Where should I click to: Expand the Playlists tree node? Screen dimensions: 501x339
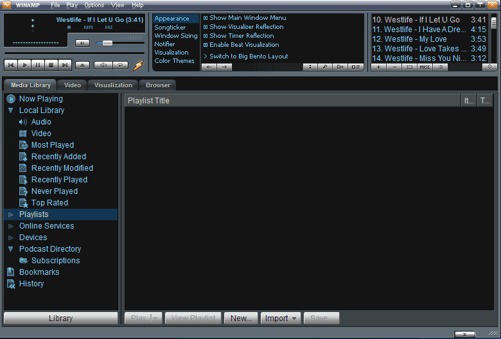(11, 214)
